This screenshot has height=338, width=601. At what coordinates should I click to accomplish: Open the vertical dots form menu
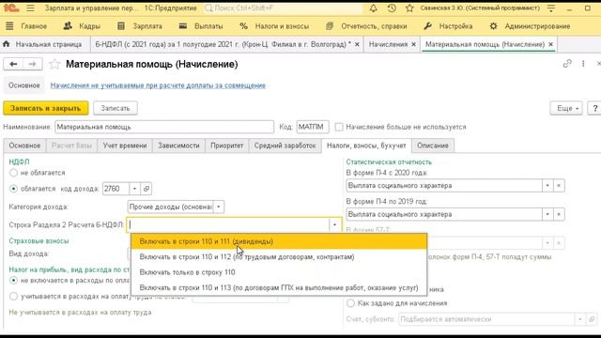coord(583,64)
